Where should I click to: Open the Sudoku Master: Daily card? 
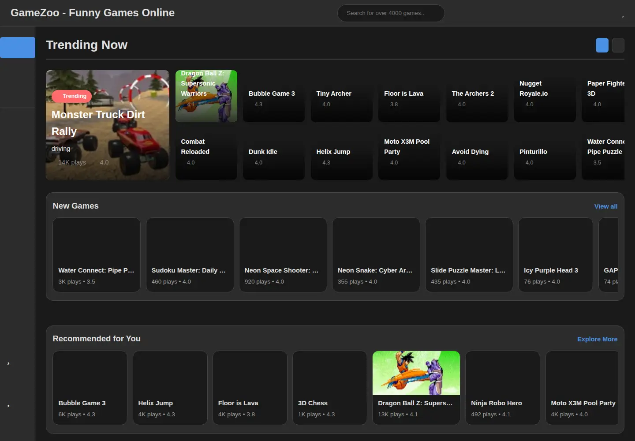[190, 255]
